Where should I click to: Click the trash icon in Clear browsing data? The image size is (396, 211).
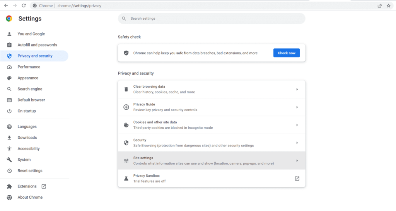(x=126, y=89)
